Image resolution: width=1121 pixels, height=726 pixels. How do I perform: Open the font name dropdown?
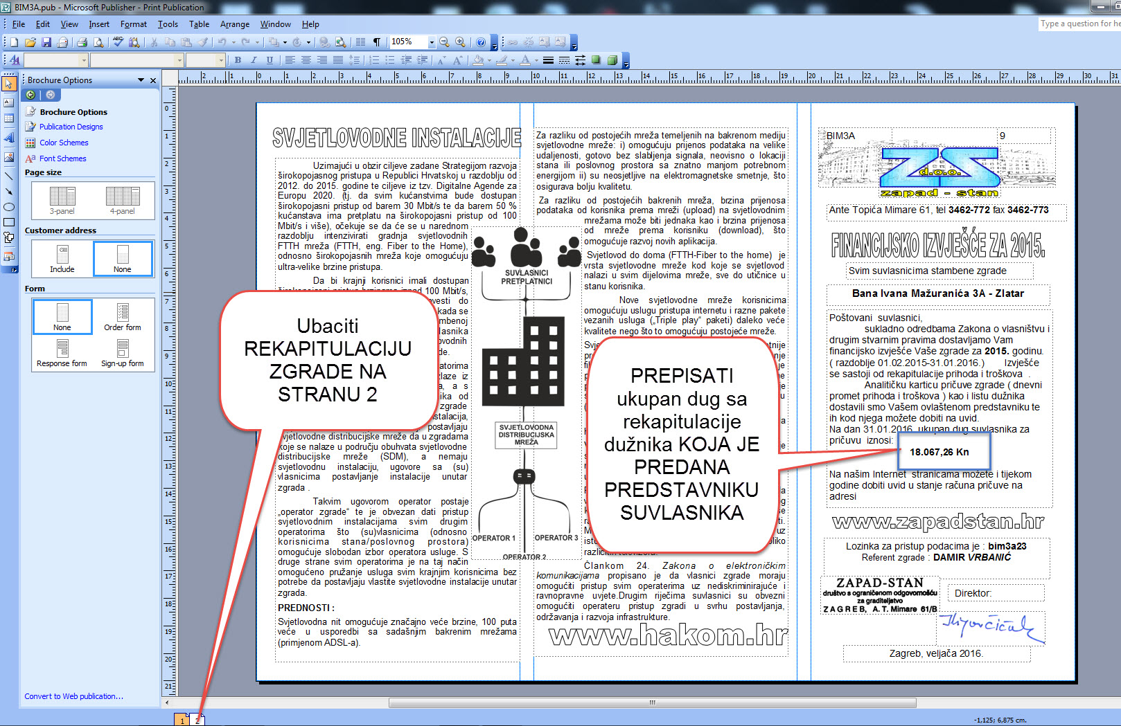179,60
